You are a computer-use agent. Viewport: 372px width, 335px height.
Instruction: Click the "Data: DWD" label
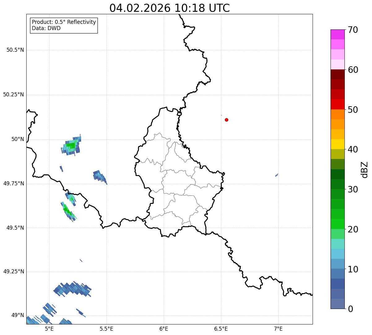point(46,29)
